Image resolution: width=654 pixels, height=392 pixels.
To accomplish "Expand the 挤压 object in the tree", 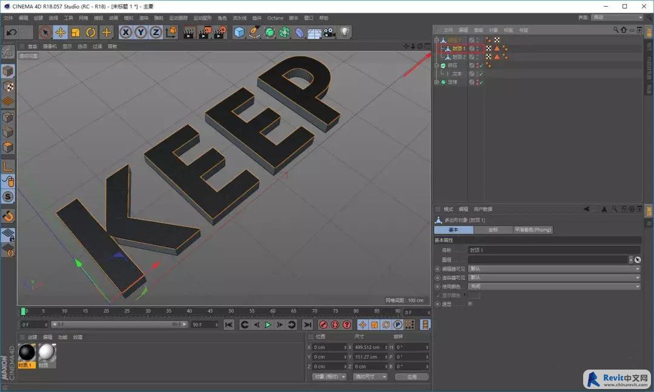I will (x=437, y=65).
